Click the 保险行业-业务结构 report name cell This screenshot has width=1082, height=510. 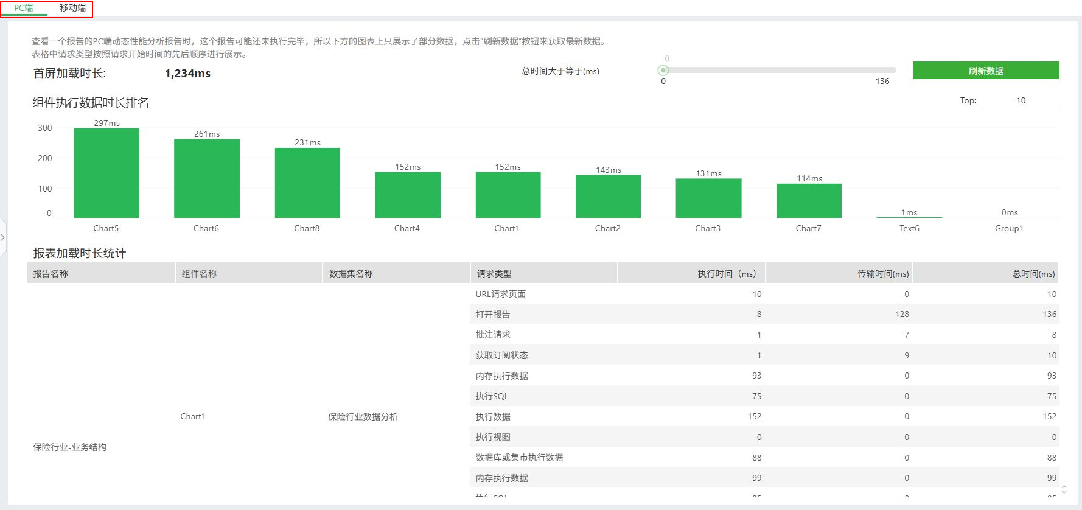click(70, 447)
